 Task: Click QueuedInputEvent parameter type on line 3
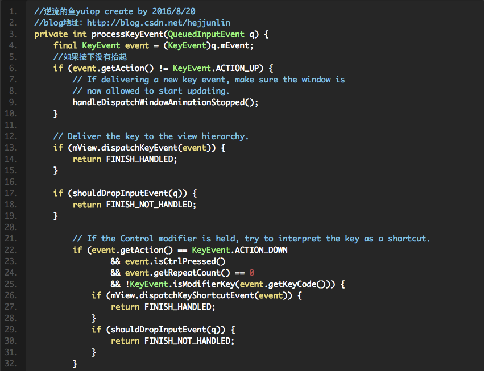point(206,34)
